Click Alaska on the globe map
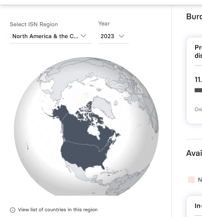The width and height of the screenshot is (202, 217). pos(59,112)
